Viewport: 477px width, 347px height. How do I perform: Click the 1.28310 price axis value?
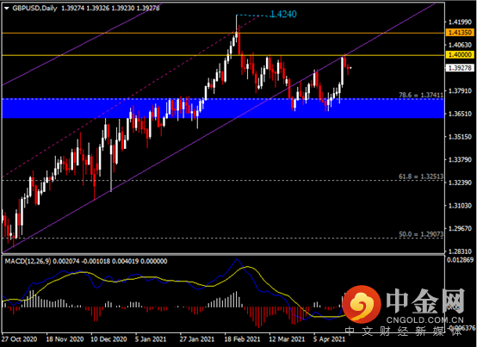(460, 251)
